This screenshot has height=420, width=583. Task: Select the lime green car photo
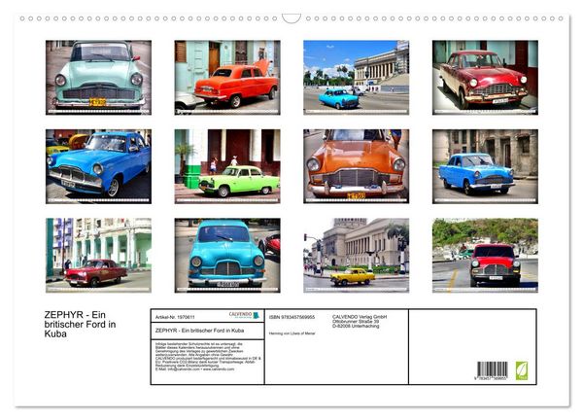(227, 166)
